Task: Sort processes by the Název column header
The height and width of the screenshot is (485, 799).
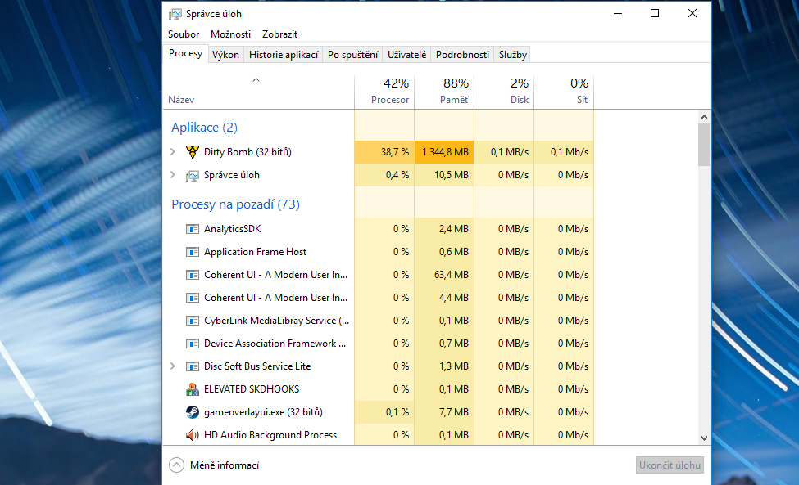Action: (x=259, y=92)
